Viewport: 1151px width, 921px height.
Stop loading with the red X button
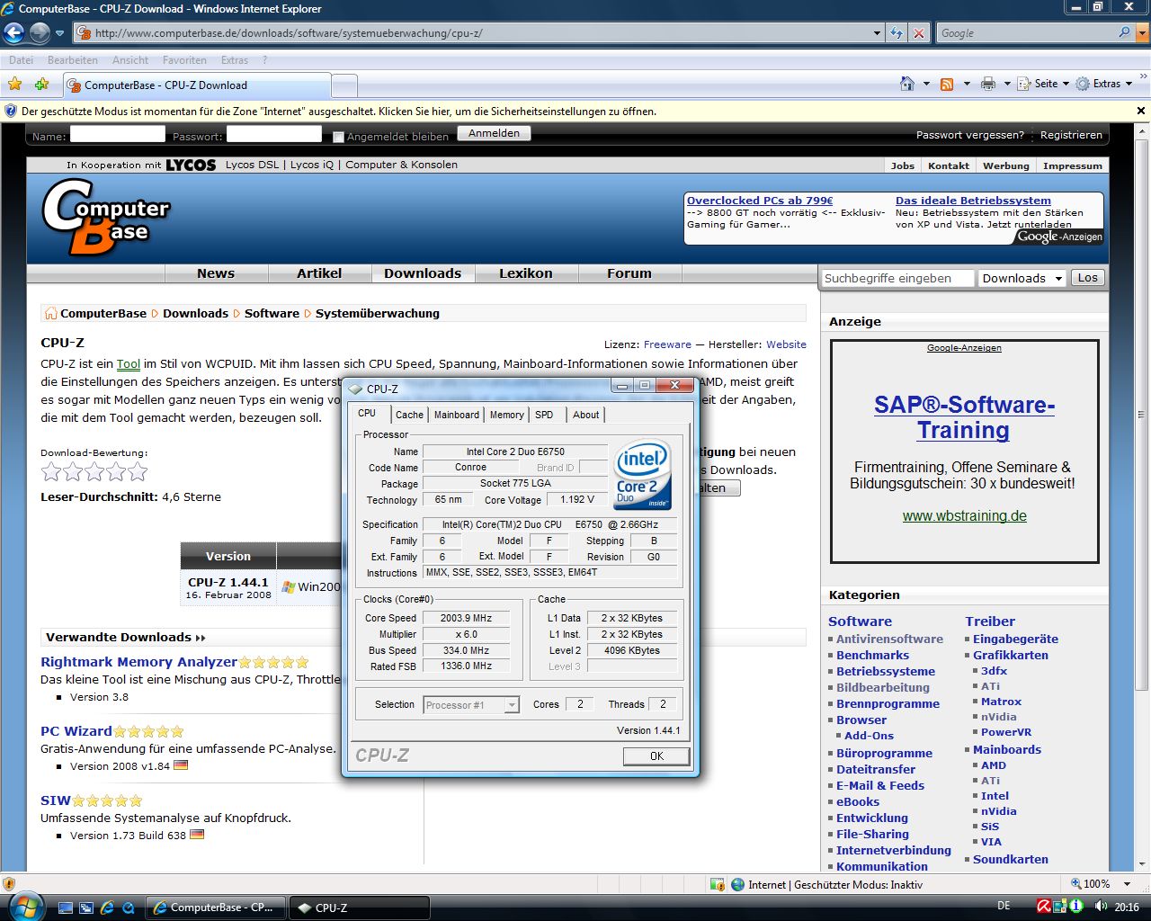[918, 33]
